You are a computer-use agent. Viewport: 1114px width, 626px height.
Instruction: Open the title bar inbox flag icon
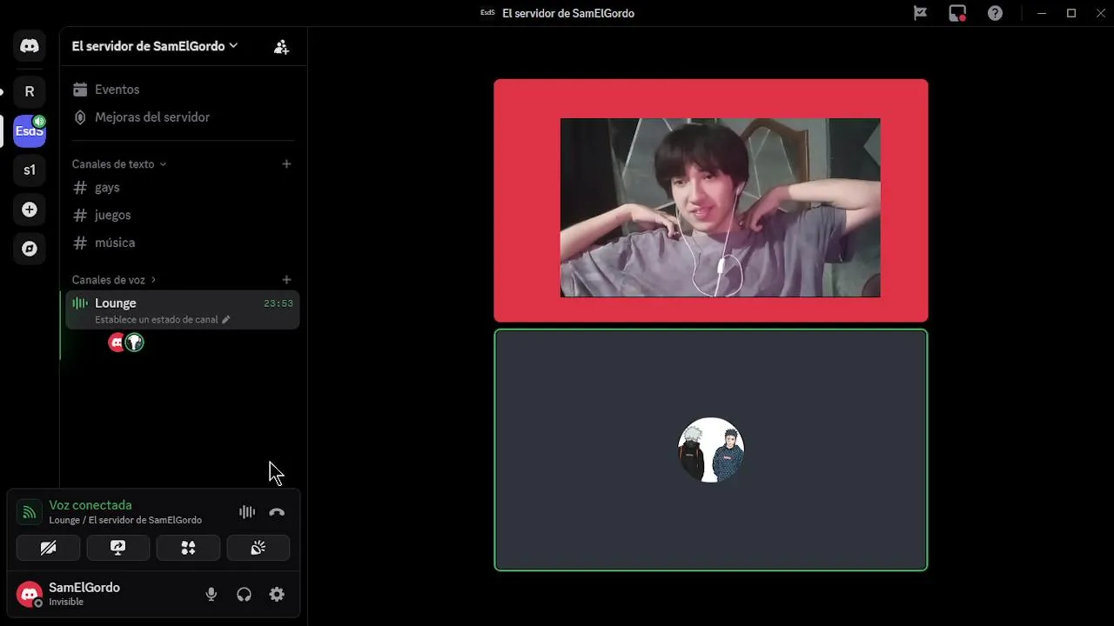[920, 13]
